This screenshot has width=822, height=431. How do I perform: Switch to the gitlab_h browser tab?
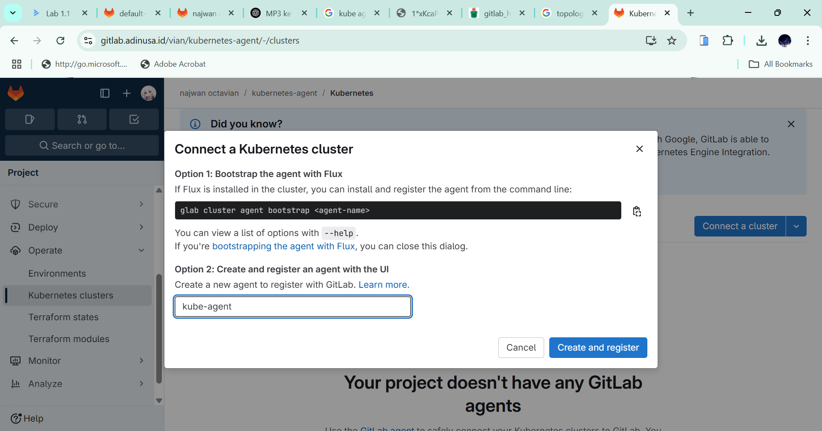[497, 13]
